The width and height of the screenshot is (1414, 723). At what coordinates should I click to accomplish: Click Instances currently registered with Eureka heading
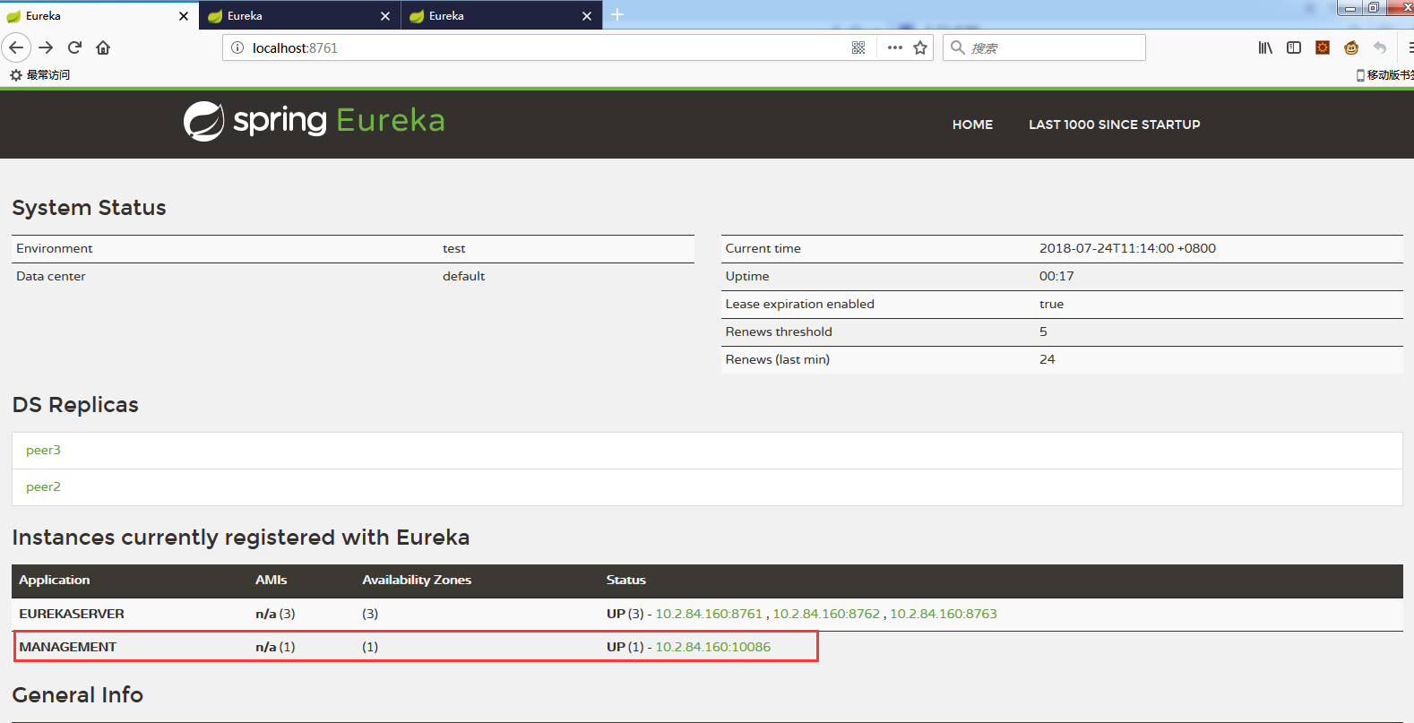click(241, 538)
